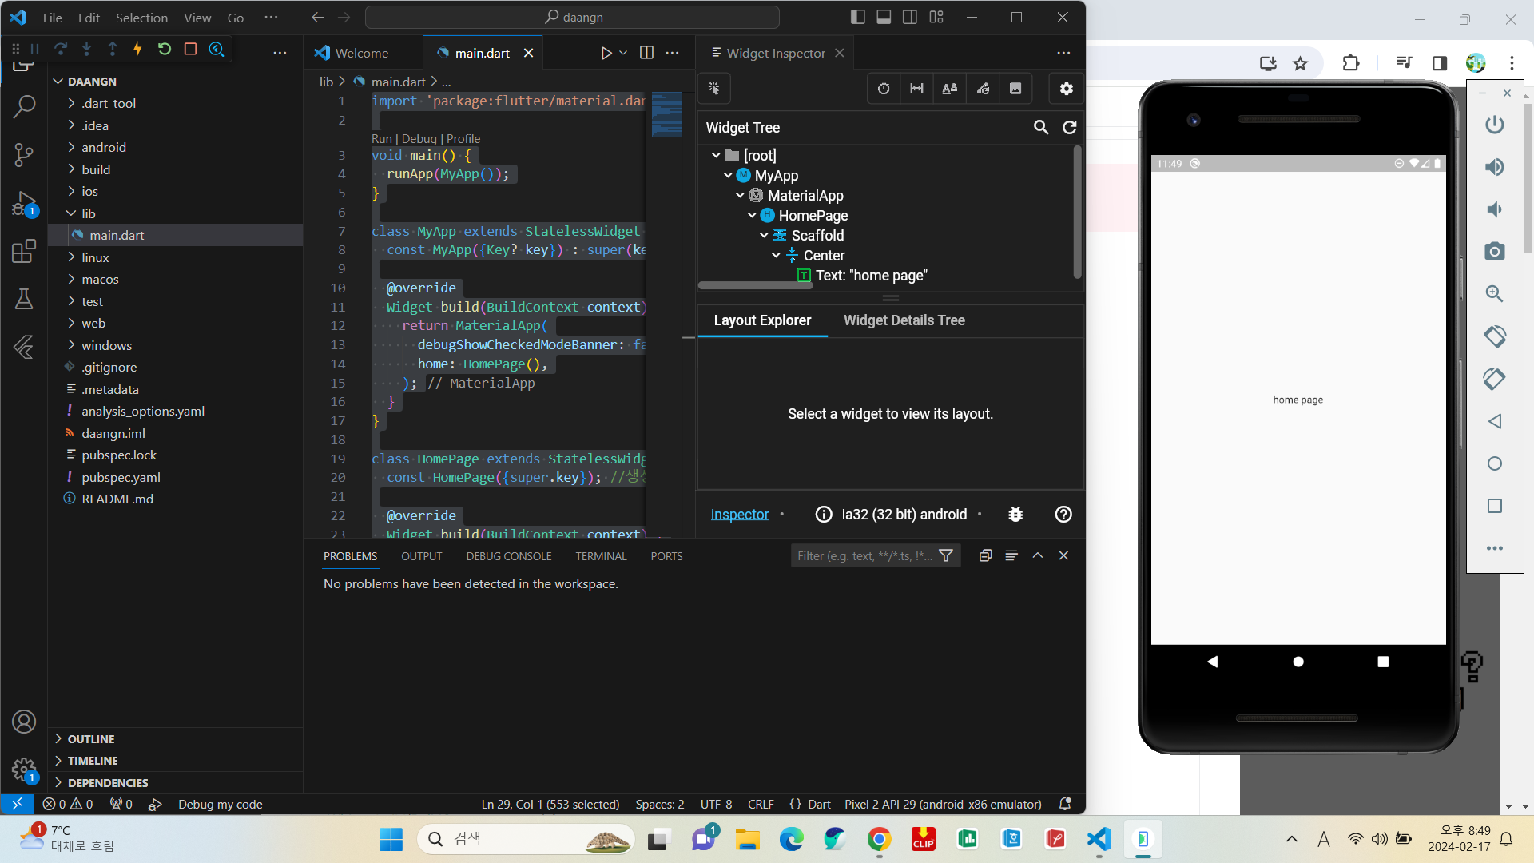Switch to the Welcome tab
1534x863 pixels.
pyautogui.click(x=361, y=53)
